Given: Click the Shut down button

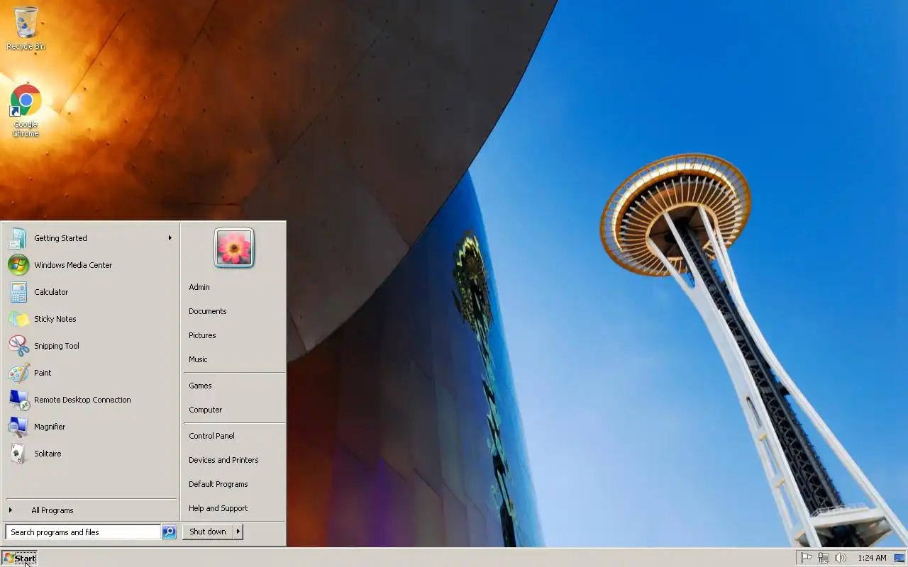Looking at the screenshot, I should pos(208,532).
